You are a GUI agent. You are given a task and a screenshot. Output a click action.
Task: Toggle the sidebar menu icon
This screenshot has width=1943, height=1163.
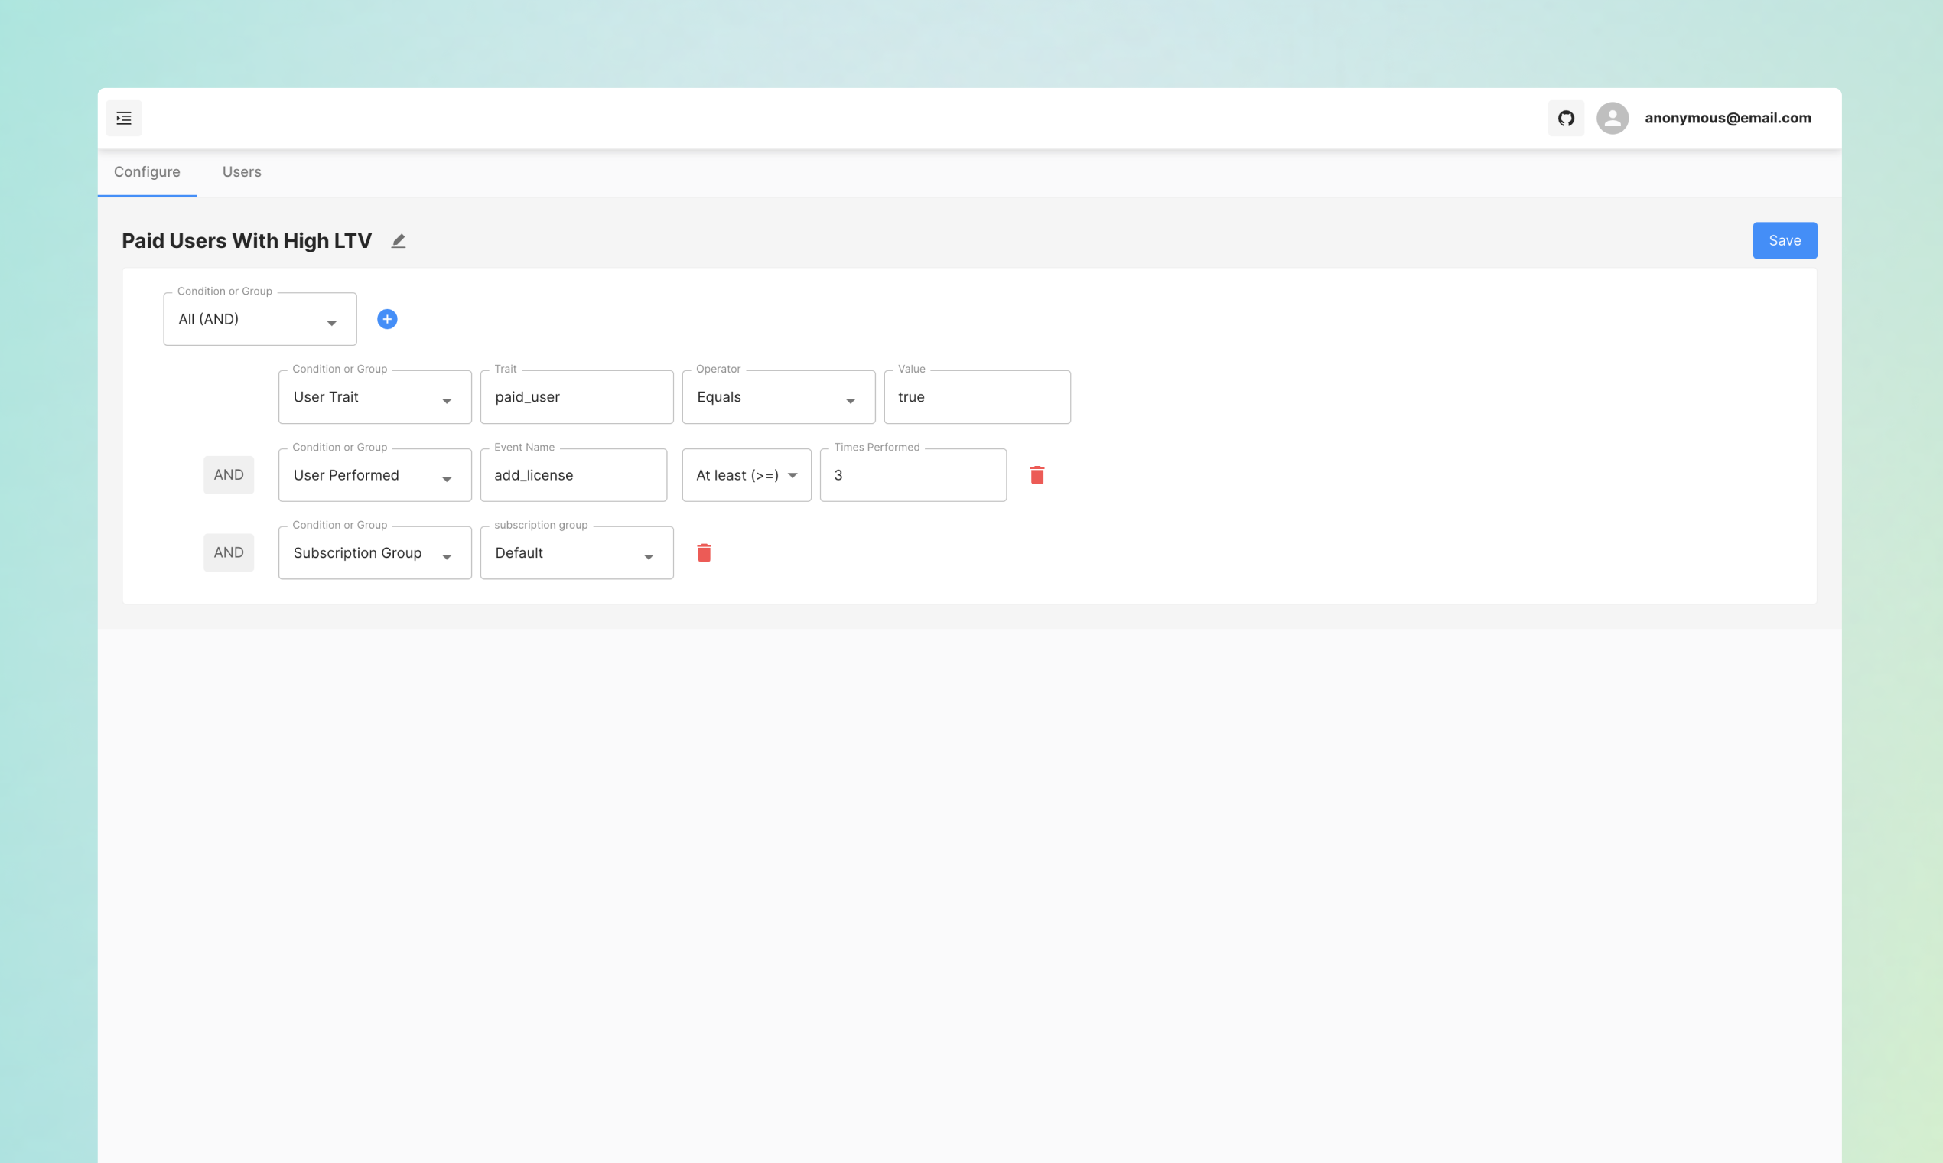point(124,119)
